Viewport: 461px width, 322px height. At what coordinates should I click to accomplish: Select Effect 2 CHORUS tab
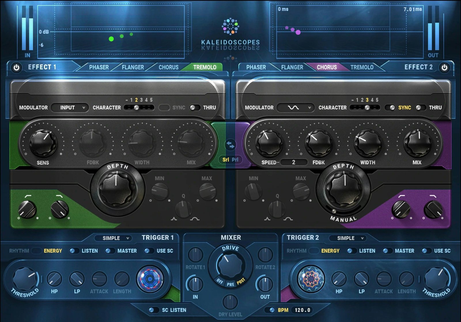coord(327,67)
